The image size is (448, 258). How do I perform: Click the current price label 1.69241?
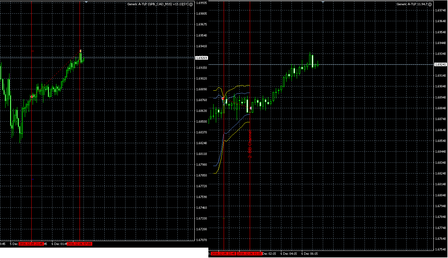pyautogui.click(x=440, y=65)
